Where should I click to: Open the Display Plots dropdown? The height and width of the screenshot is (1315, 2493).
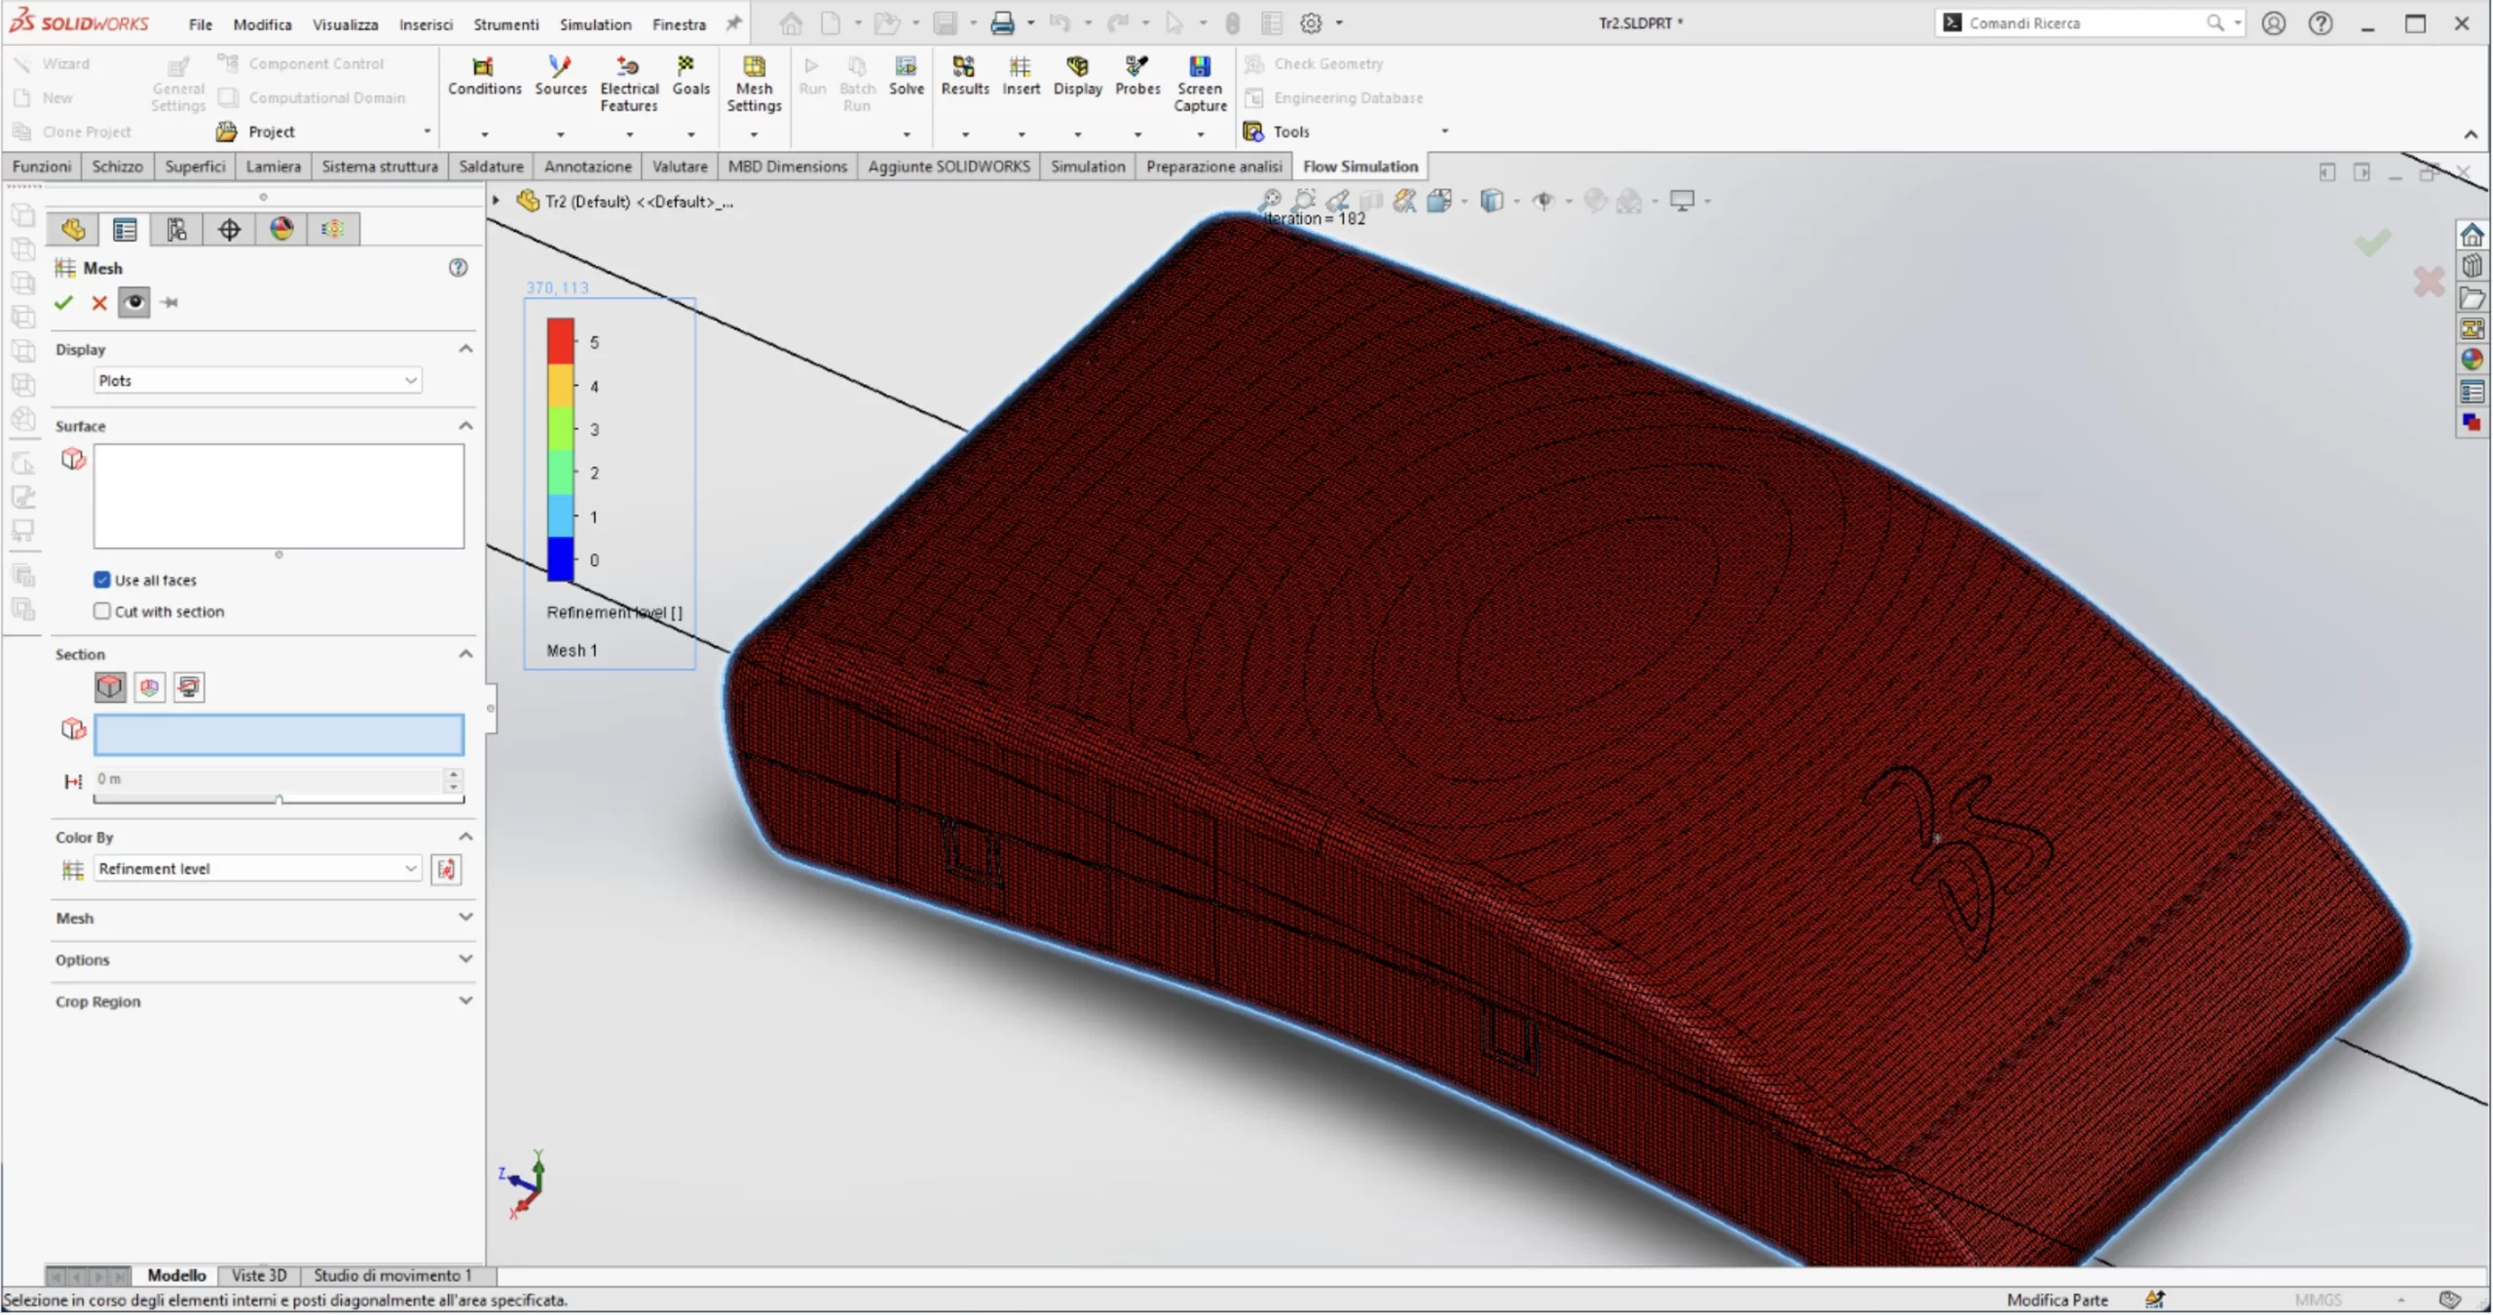click(x=257, y=381)
